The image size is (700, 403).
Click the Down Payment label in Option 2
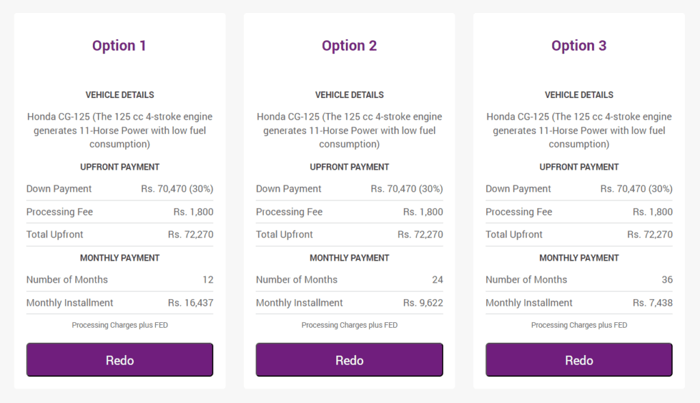pyautogui.click(x=288, y=189)
